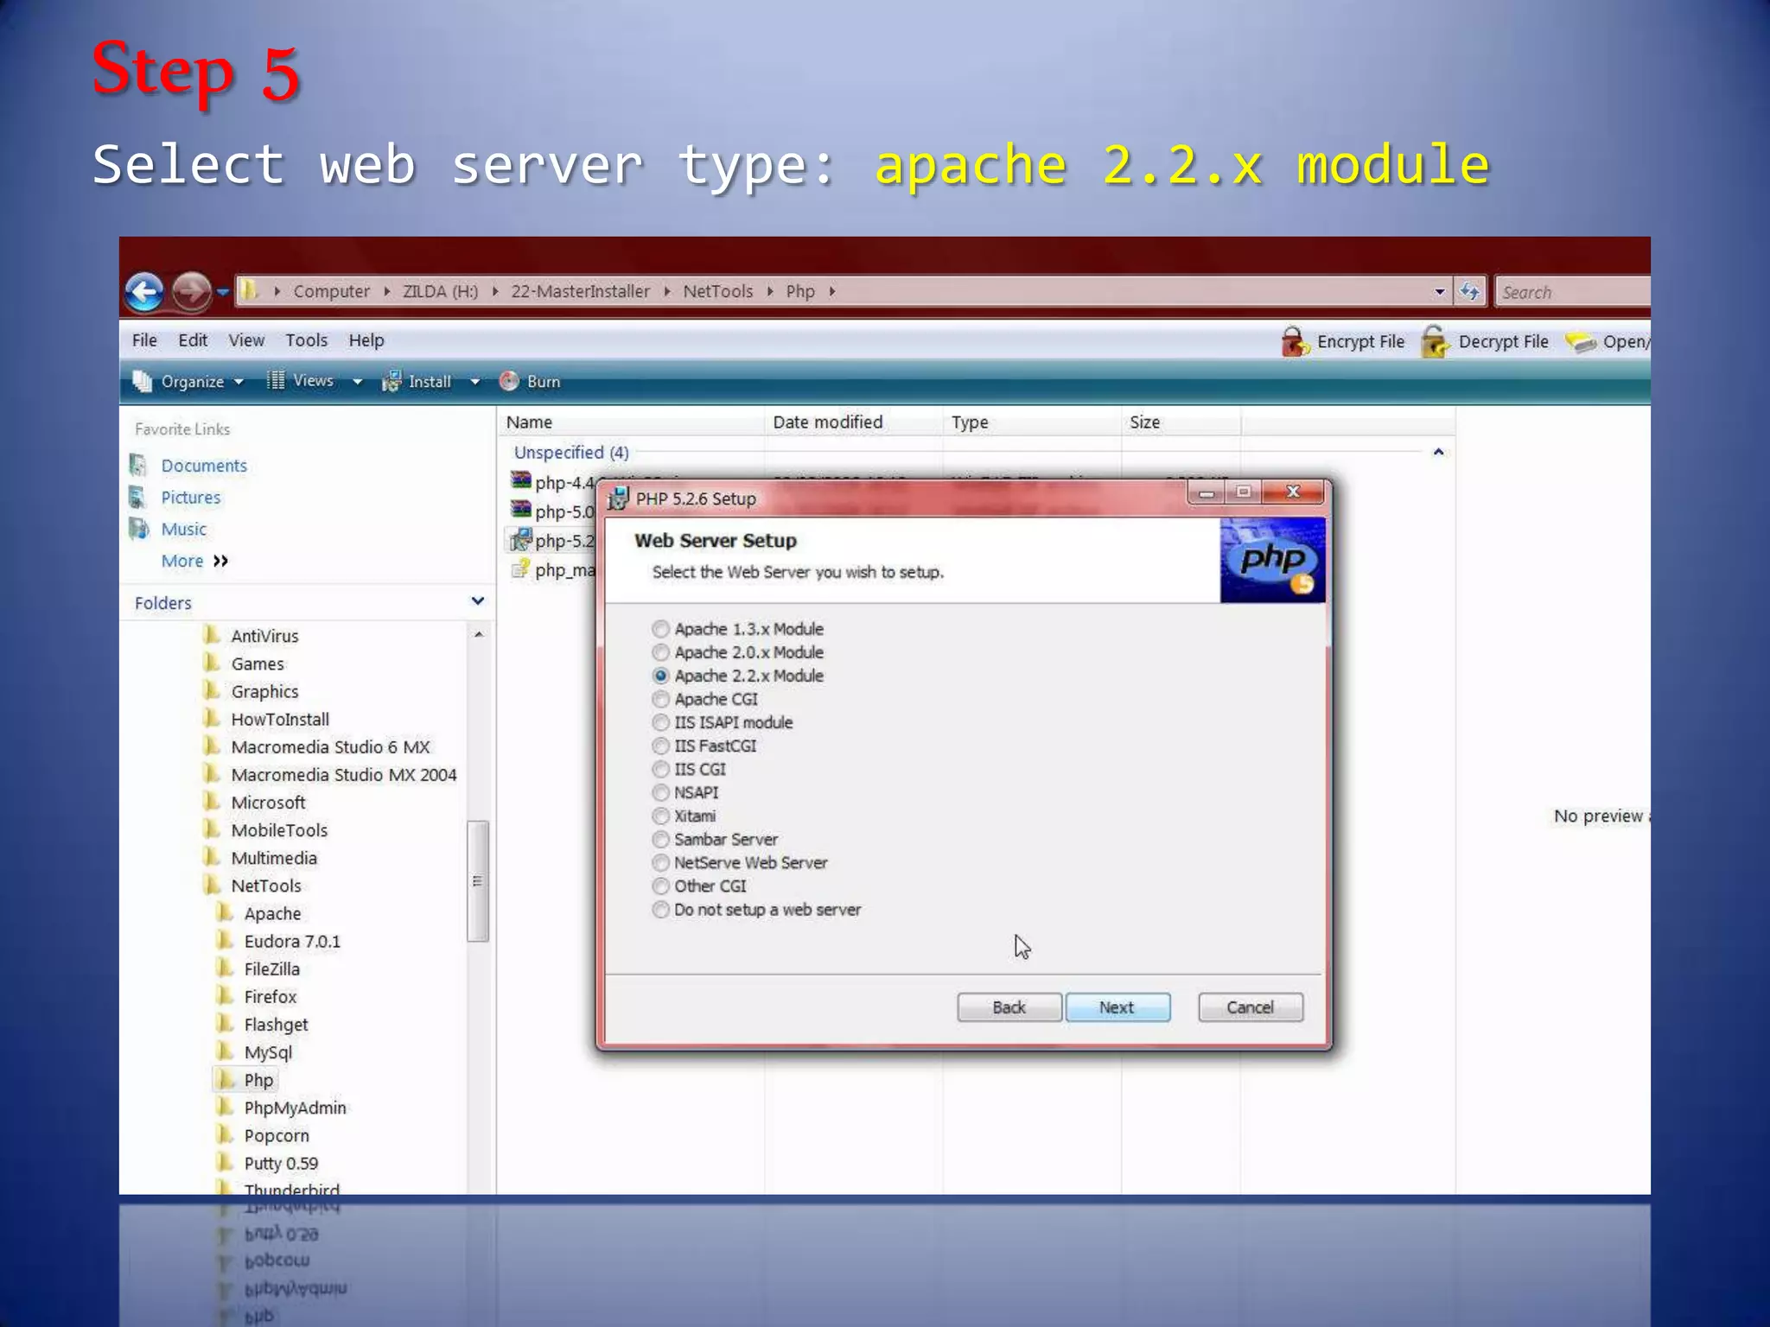
Task: Expand the breadcrumb arrow after Php
Action: pos(831,291)
